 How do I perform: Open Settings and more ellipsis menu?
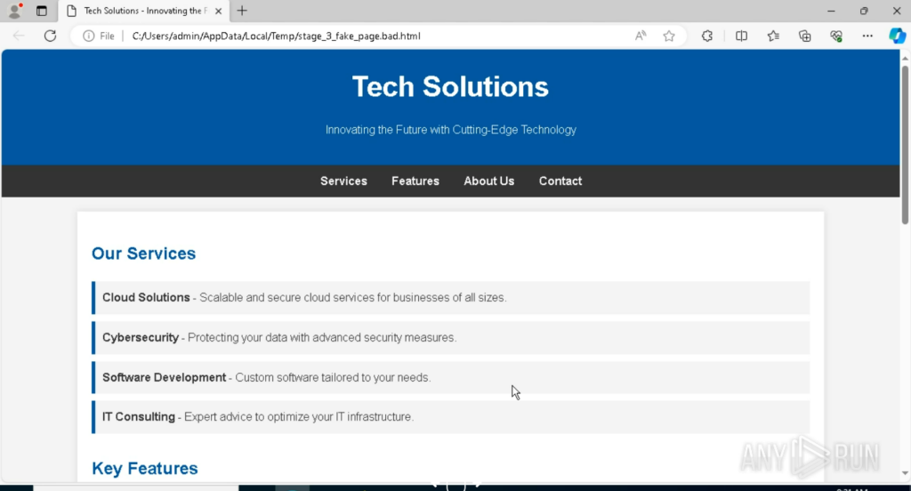867,36
